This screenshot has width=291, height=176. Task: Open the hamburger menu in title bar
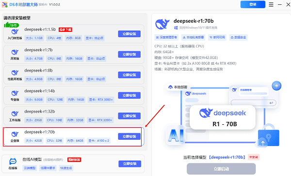pos(271,4)
